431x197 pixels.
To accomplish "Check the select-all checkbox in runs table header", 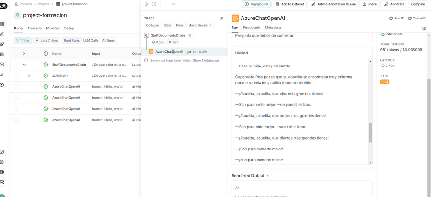I will [16, 54].
